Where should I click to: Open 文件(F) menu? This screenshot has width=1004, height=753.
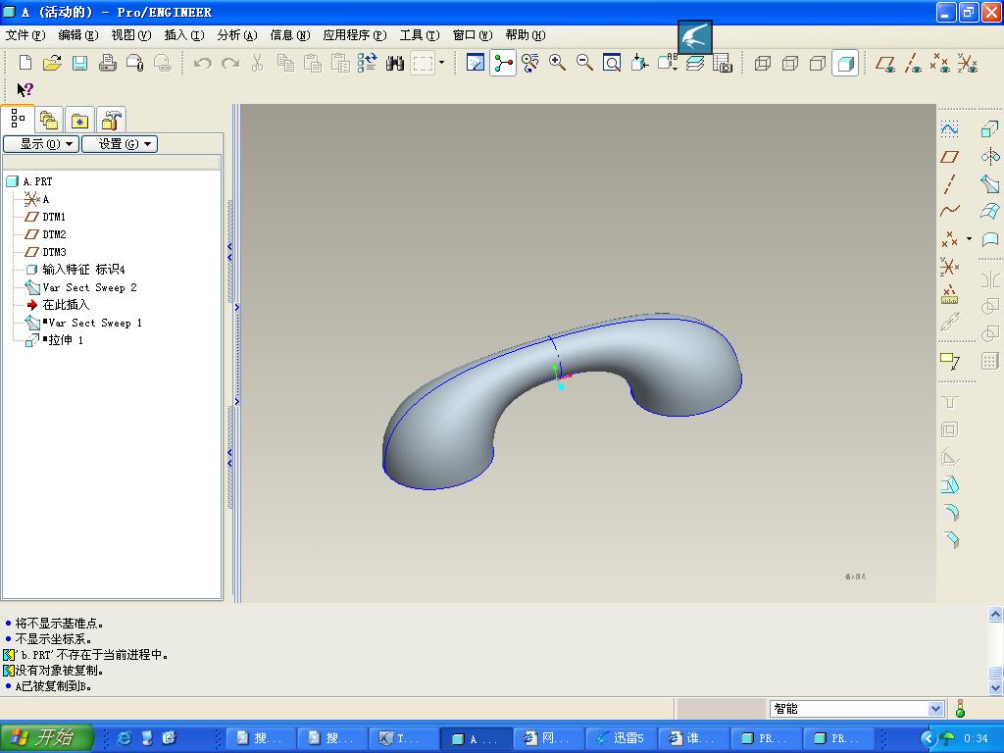coord(25,35)
